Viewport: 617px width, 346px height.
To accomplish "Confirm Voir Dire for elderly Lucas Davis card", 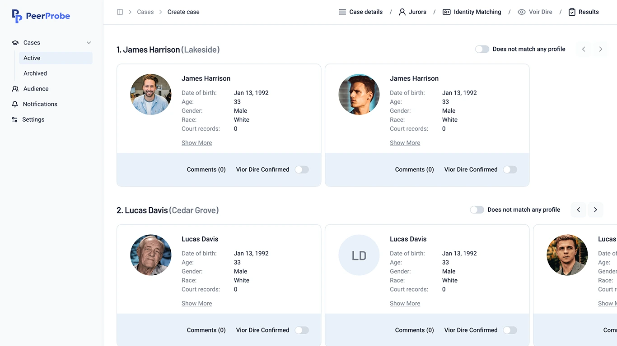I will click(x=302, y=330).
